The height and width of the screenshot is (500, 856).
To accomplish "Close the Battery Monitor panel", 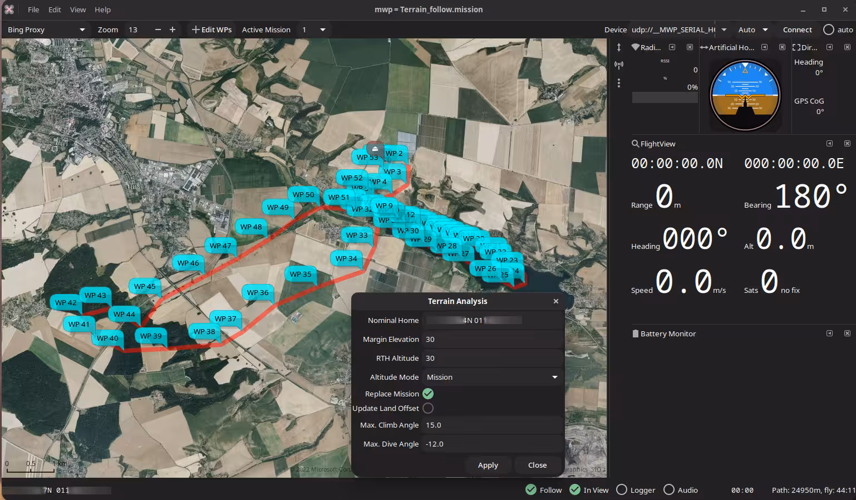I will (847, 334).
